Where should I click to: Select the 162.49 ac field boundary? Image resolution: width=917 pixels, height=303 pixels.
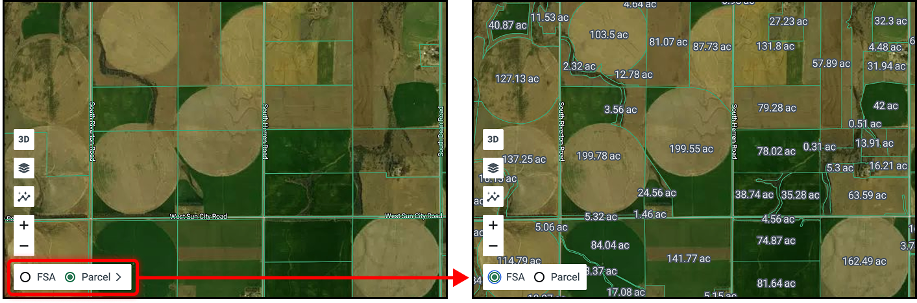pyautogui.click(x=863, y=261)
